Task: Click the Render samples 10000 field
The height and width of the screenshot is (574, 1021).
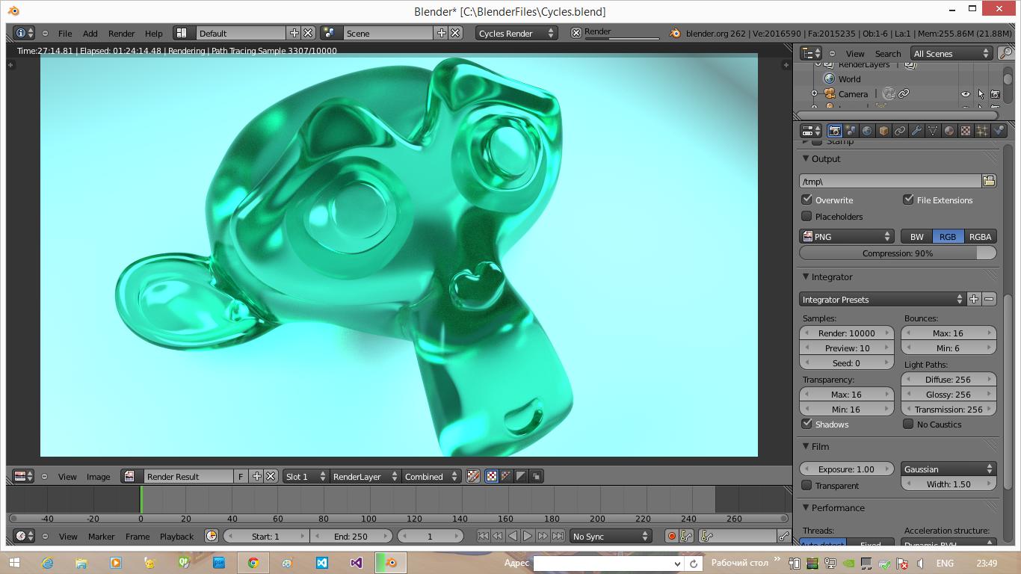Action: [846, 333]
